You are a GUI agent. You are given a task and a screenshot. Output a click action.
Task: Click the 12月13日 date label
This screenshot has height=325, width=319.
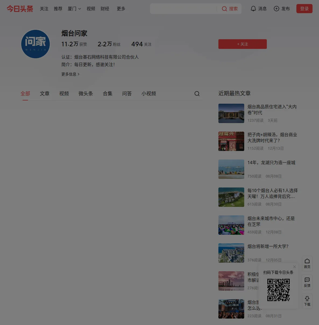276,148
